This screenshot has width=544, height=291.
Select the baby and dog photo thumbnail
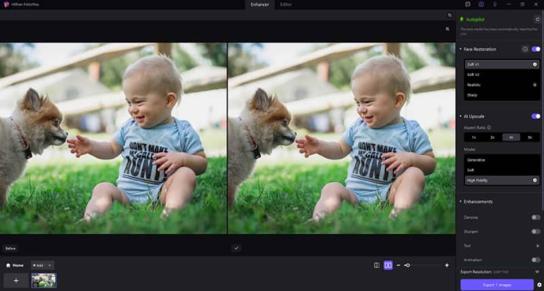pyautogui.click(x=44, y=280)
